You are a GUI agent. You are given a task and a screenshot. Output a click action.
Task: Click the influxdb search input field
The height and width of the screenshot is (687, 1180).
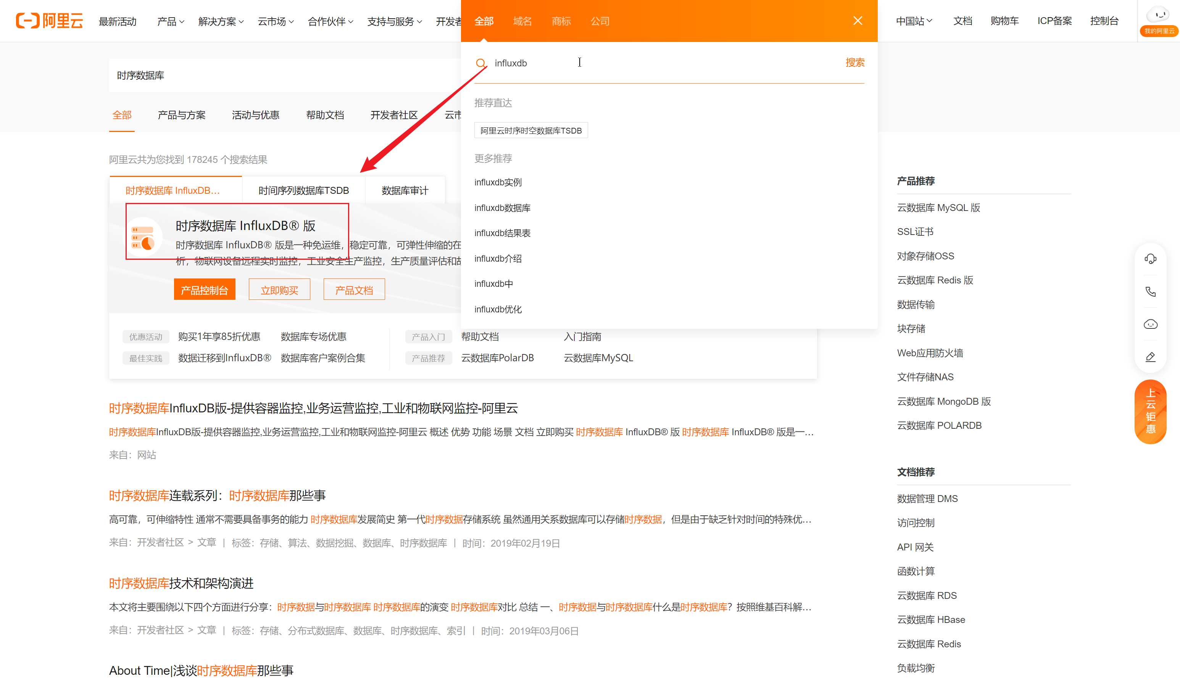point(665,63)
